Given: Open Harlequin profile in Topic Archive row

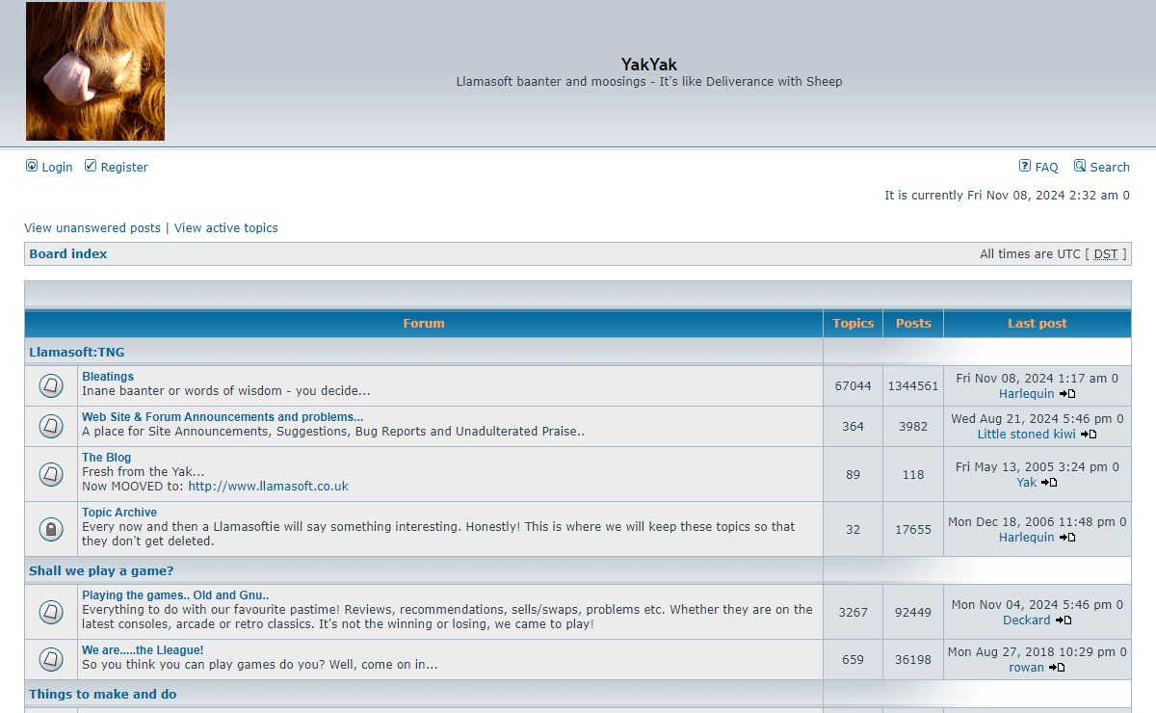Looking at the screenshot, I should 1027,538.
